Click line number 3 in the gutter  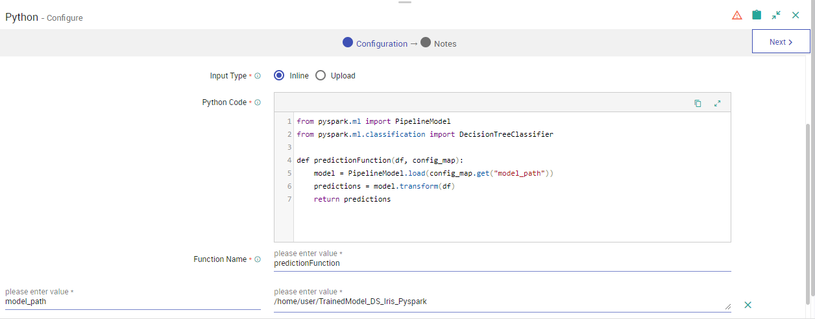(289, 147)
